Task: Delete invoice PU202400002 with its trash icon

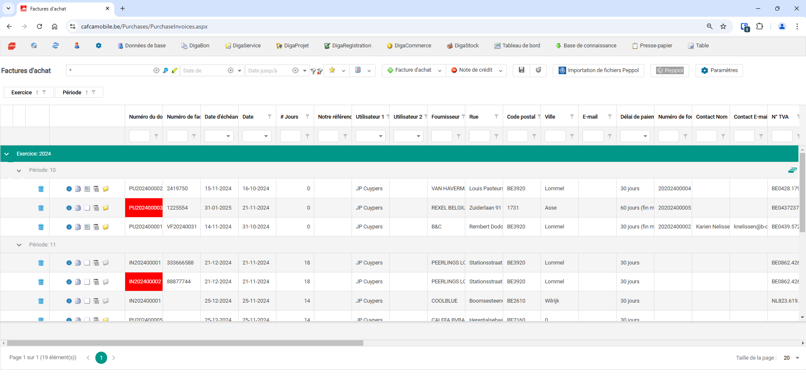Action: pyautogui.click(x=41, y=189)
